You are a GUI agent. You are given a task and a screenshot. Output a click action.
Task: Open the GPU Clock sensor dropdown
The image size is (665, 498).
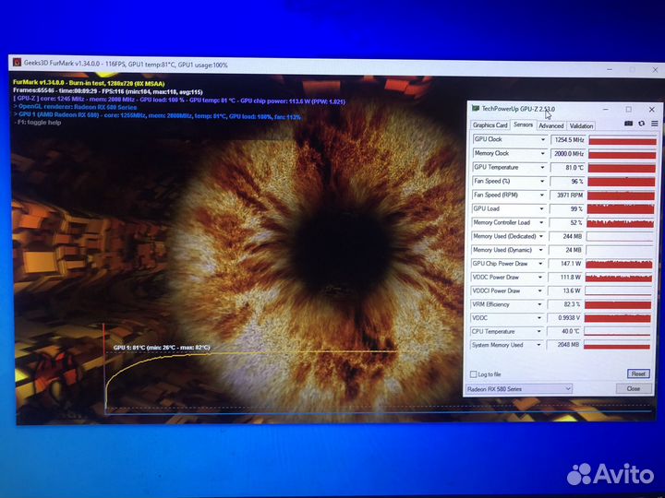(542, 139)
